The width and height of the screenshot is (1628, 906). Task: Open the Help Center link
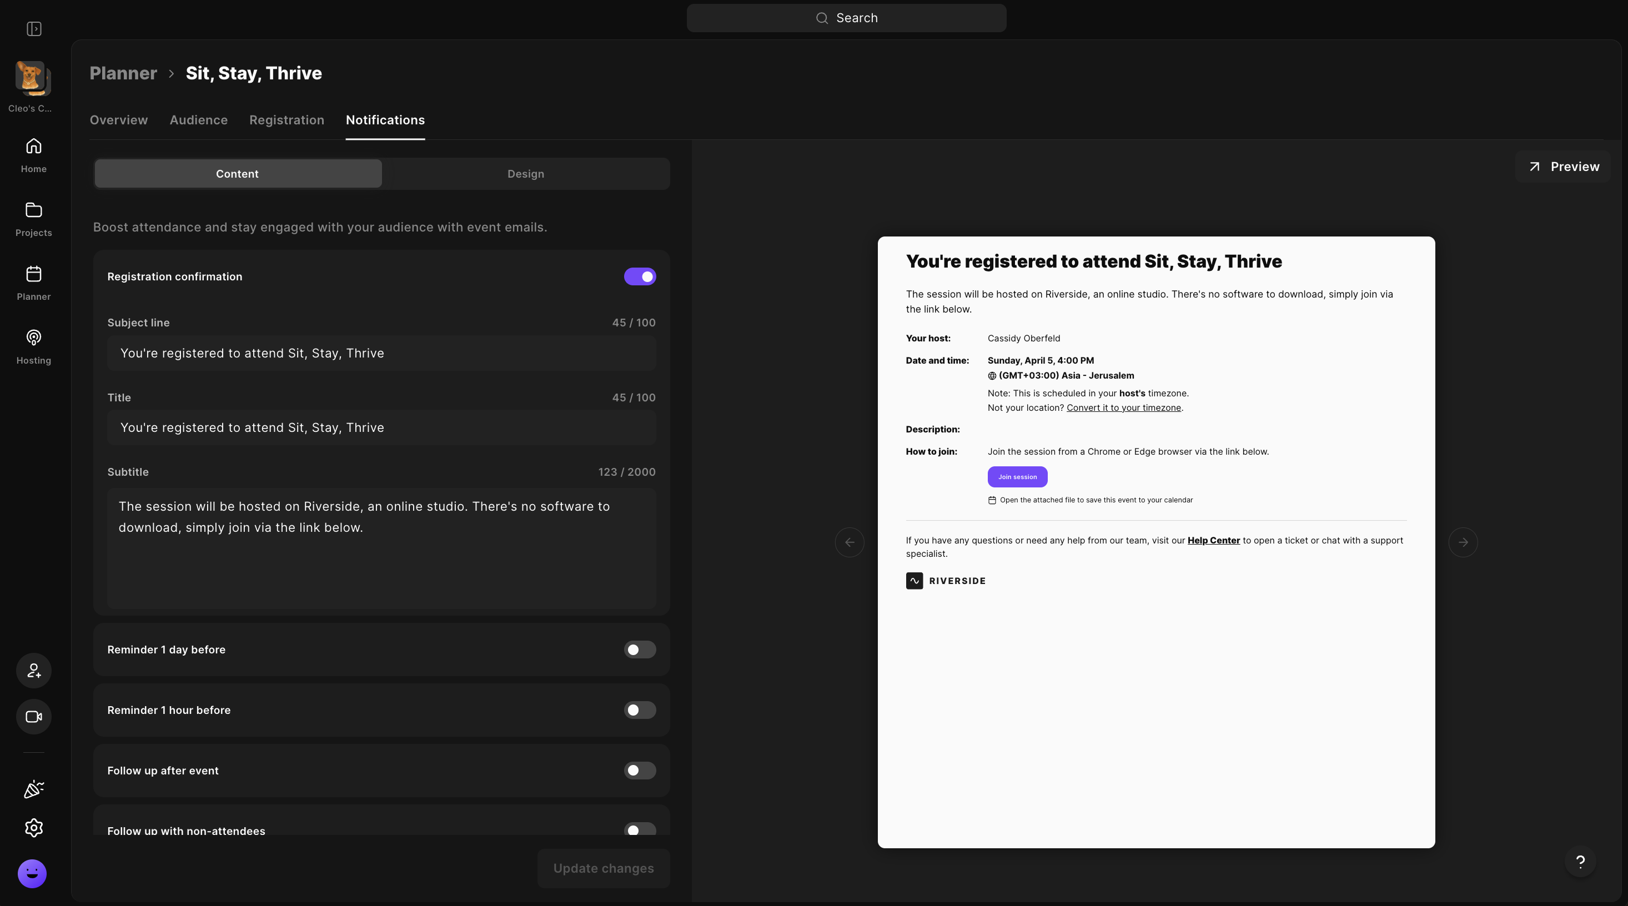point(1213,541)
